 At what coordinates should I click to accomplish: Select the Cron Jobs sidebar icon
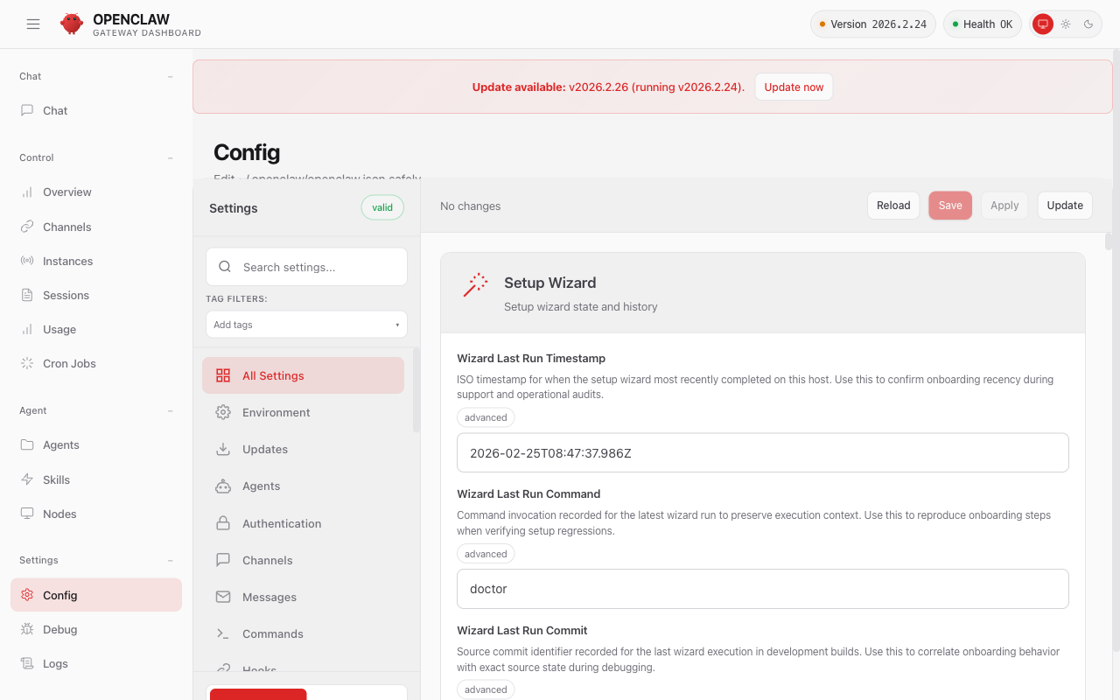click(x=25, y=363)
